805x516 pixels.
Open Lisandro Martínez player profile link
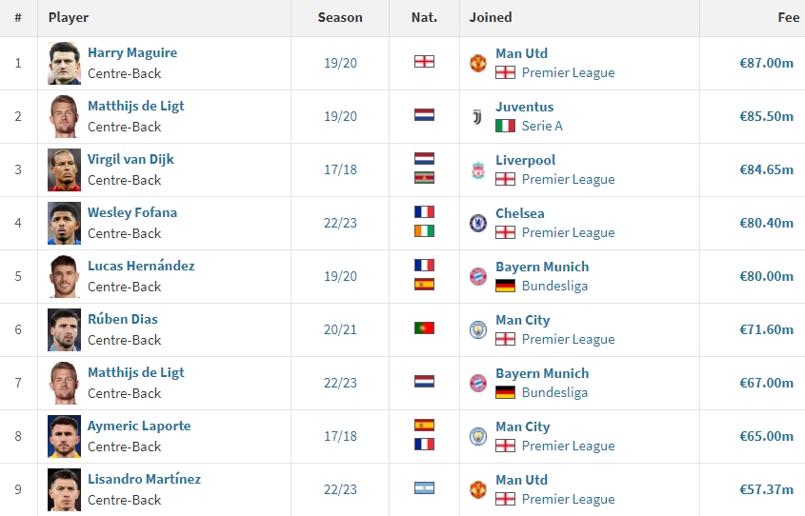pyautogui.click(x=144, y=479)
